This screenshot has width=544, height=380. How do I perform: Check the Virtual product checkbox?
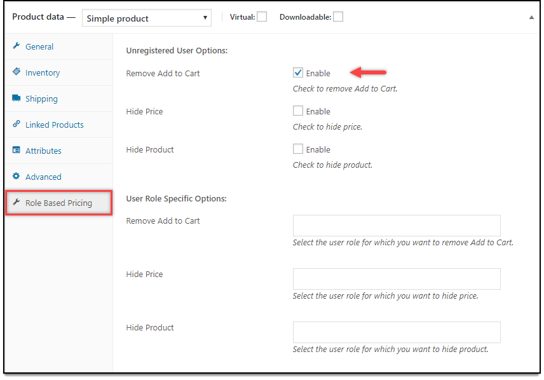262,17
